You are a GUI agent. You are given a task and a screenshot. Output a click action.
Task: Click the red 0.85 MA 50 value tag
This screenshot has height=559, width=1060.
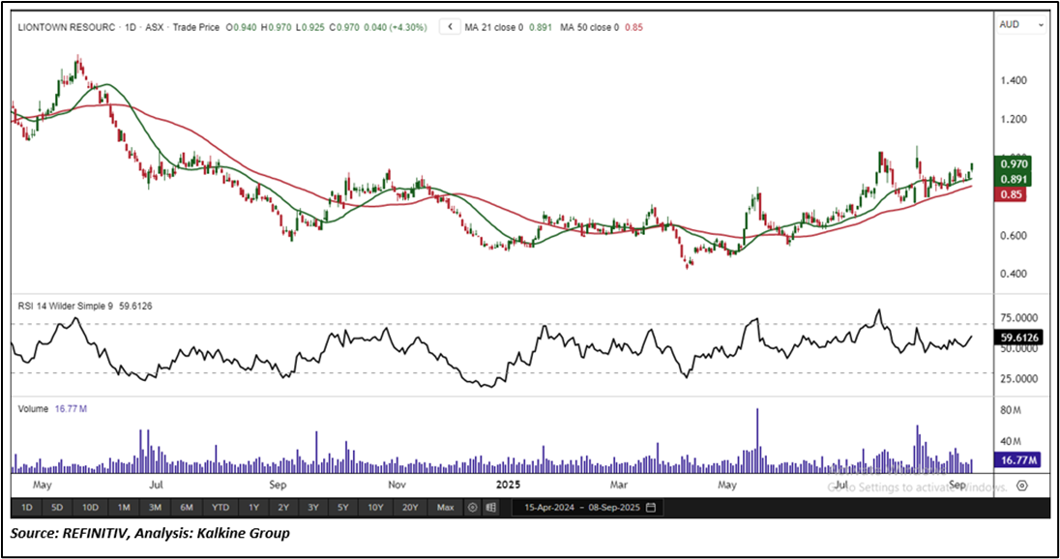1011,194
